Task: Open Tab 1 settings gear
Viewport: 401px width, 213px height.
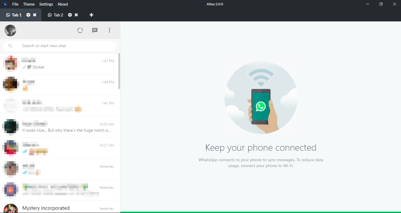Action: (28, 15)
